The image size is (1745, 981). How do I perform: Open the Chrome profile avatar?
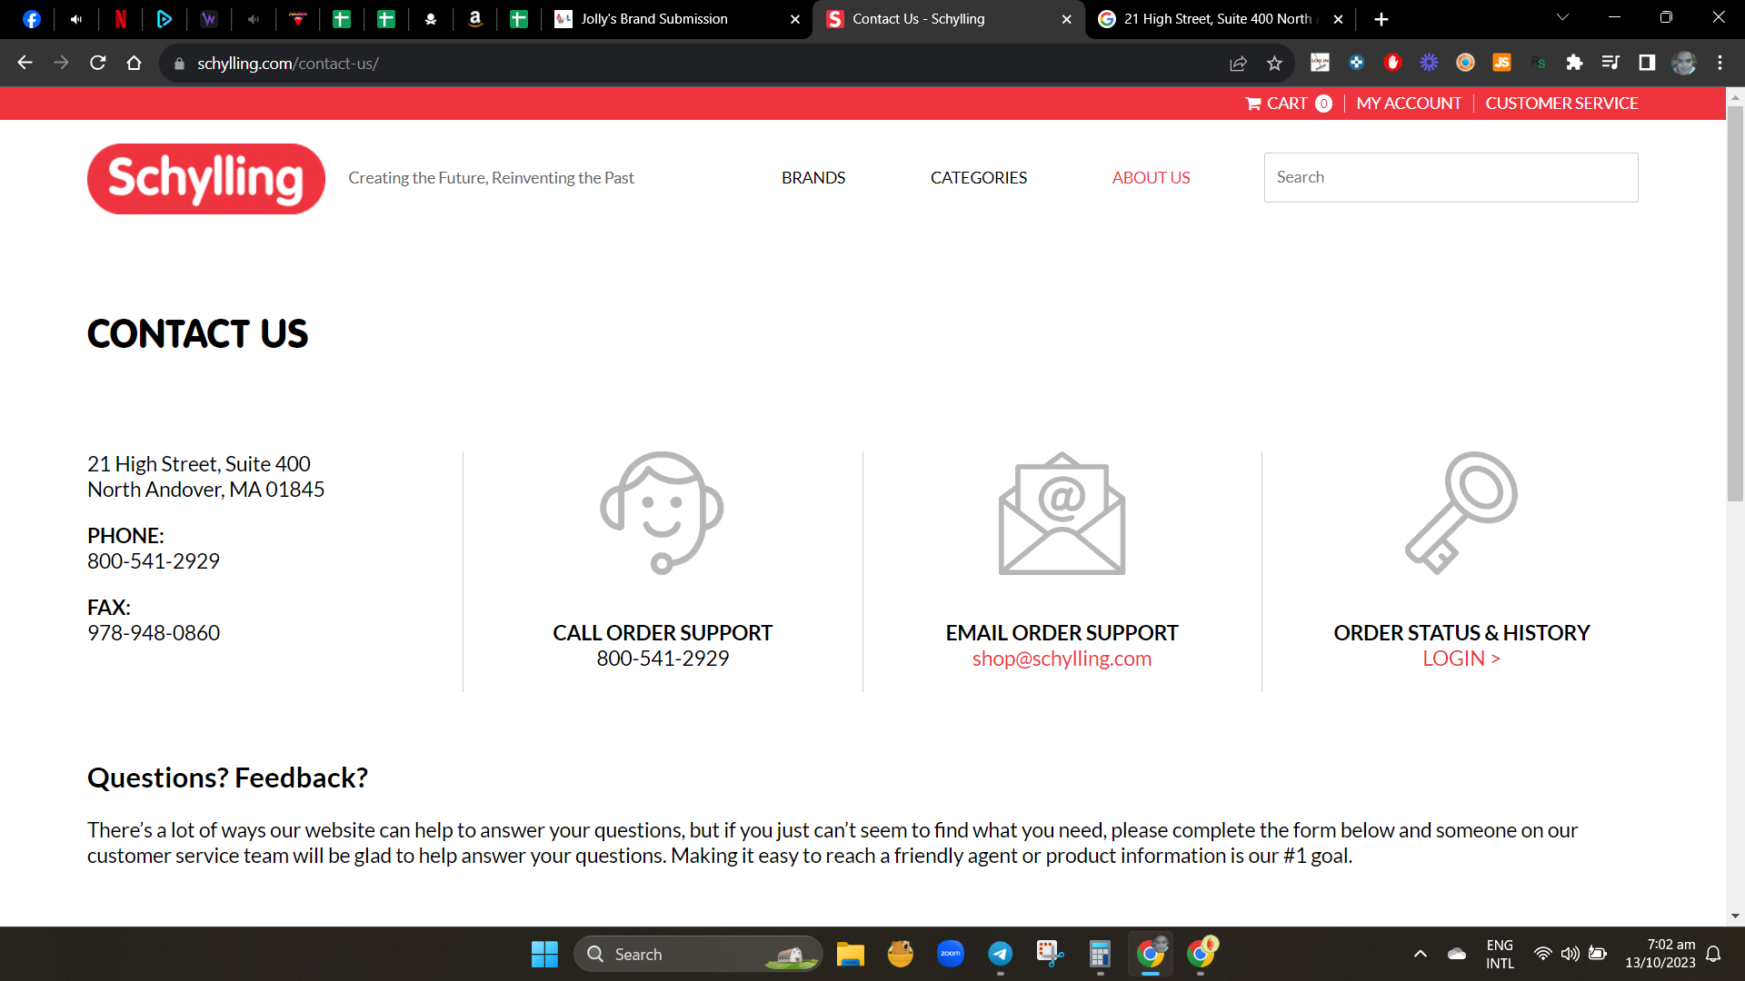point(1684,63)
